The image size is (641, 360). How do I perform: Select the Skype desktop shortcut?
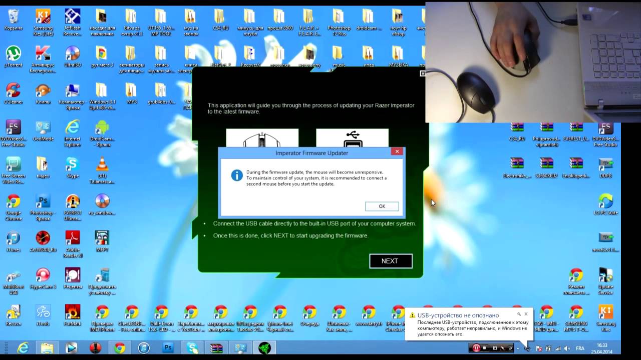coord(73,167)
